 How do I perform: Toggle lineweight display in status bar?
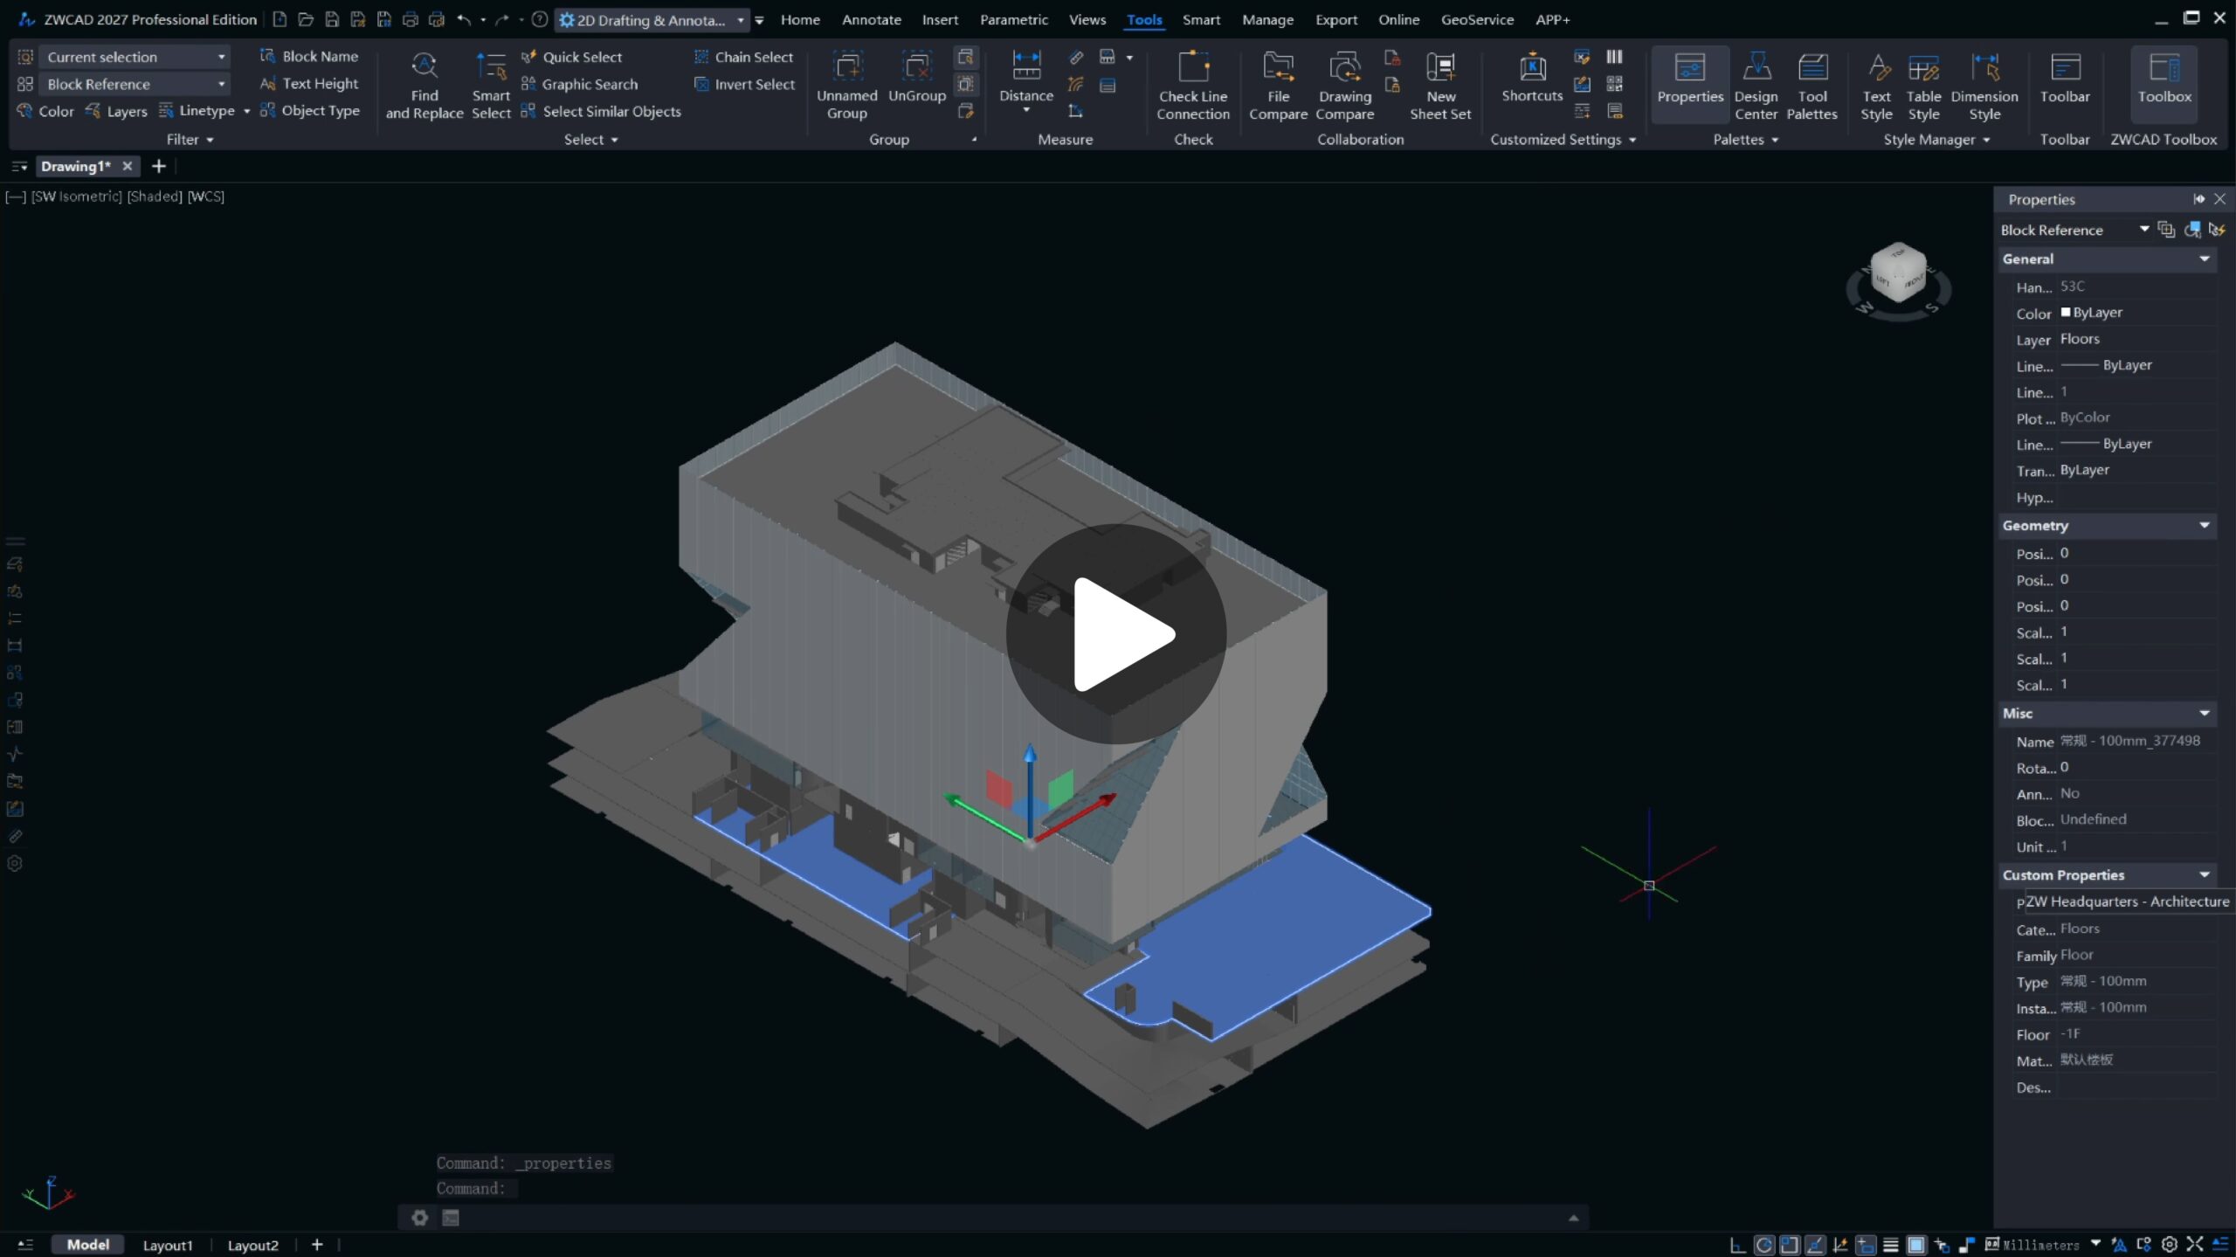pyautogui.click(x=1891, y=1245)
